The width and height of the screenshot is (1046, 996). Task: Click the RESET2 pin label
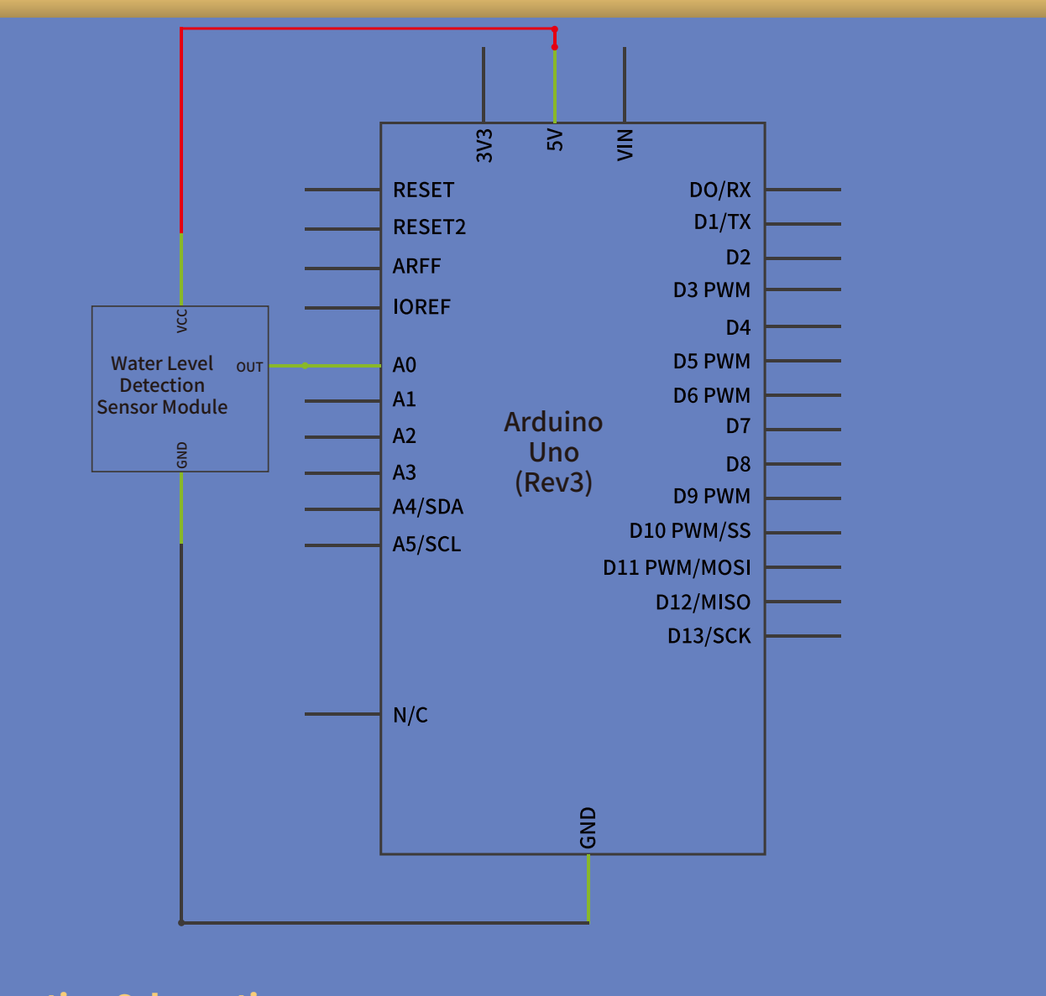coord(429,227)
